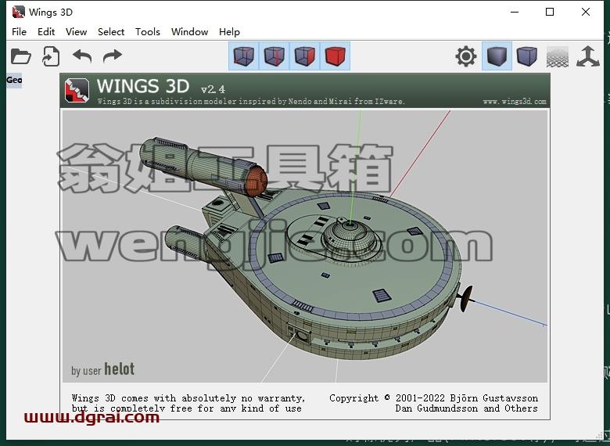Screen dimensions: 610x446
Task: Toggle ground plane grid icon
Action: pyautogui.click(x=557, y=56)
